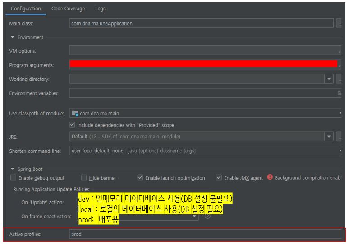Open the Working directory dropdown arrow

pos(329,79)
